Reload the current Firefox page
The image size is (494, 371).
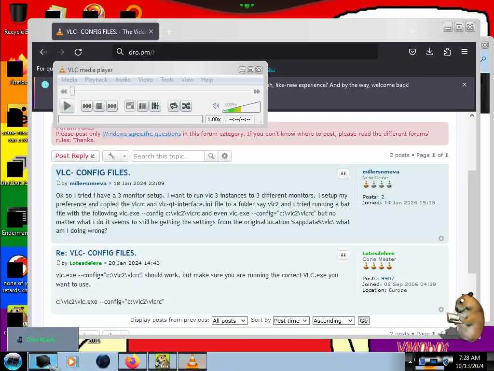78,52
